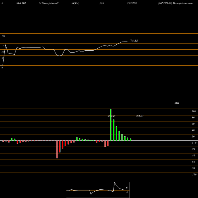Click the MR axis label 40
Image resolution: width=198 pixels, height=198 pixels.
coord(193,130)
